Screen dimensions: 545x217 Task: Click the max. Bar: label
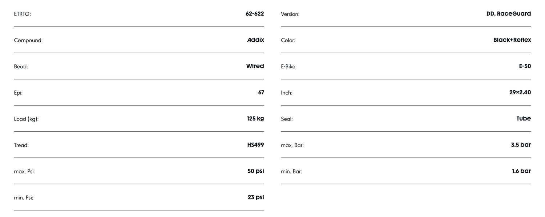click(292, 145)
